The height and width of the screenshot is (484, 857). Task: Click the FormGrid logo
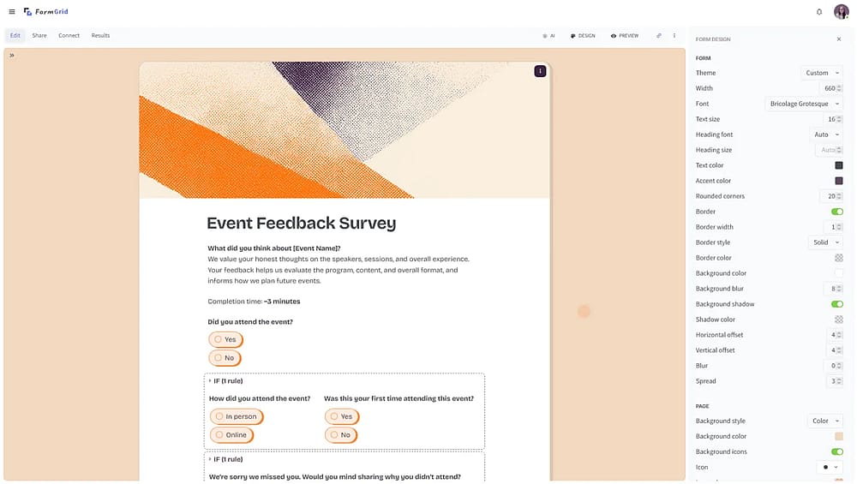46,11
